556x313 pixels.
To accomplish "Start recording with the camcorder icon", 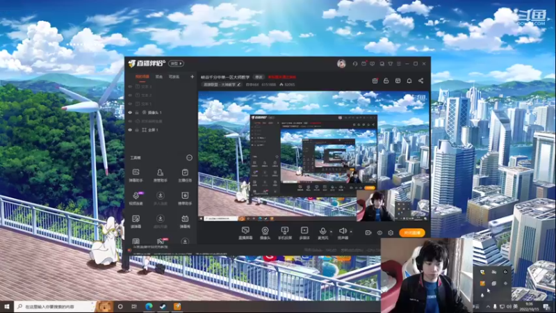I will pos(368,233).
